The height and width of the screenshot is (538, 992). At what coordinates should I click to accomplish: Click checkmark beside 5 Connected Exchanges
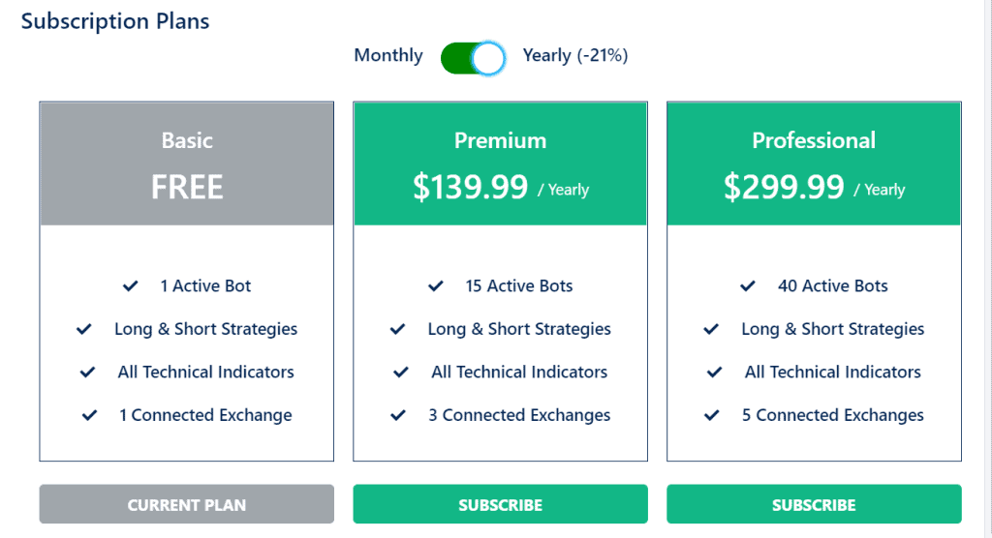(x=712, y=415)
